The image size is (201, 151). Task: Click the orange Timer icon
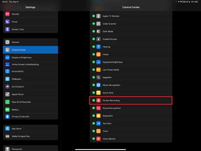tap(98, 131)
